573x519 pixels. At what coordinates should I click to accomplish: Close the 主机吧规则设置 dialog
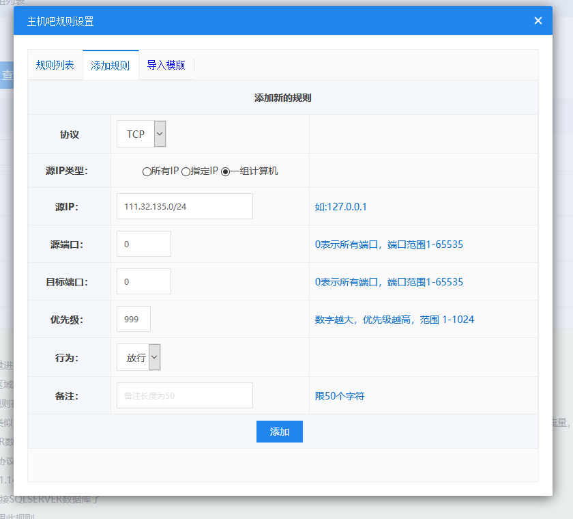538,20
